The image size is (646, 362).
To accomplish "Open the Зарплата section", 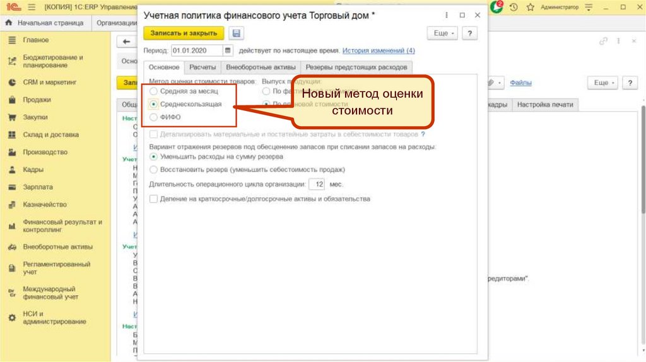I will [37, 187].
